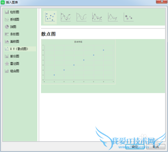The image size is (168, 152).
Task: Click the pie chart icon beside 饼图
Action: [7, 27]
